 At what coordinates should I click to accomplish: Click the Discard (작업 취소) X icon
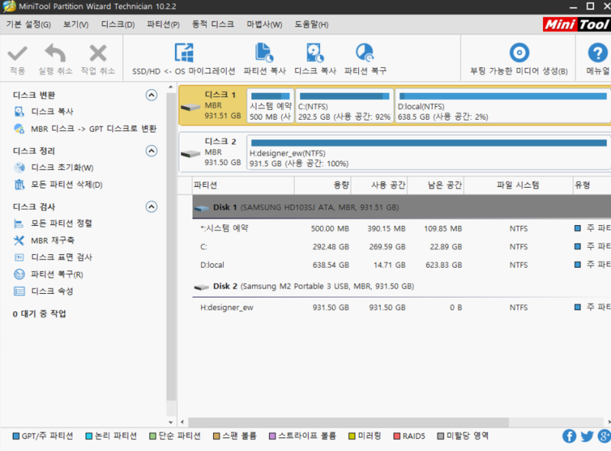pyautogui.click(x=98, y=53)
